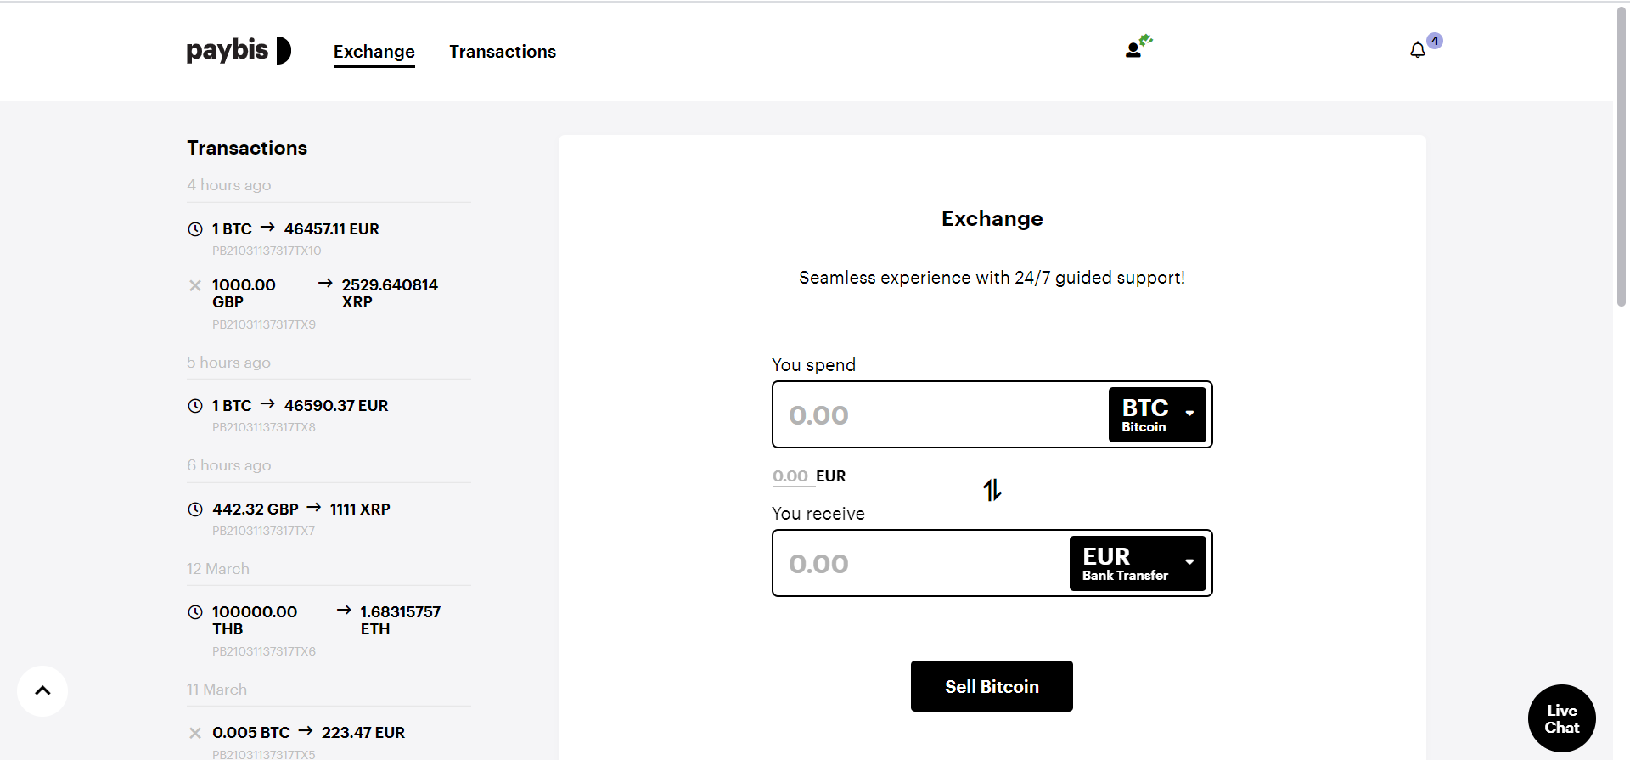
Task: Click the clock icon on the 1 BTC 46590.37 EUR transaction
Action: click(194, 405)
